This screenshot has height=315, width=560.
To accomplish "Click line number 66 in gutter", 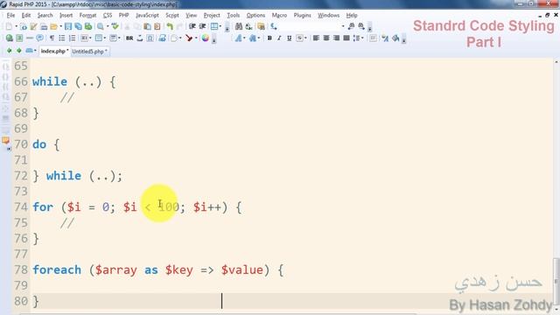I will 21,81.
